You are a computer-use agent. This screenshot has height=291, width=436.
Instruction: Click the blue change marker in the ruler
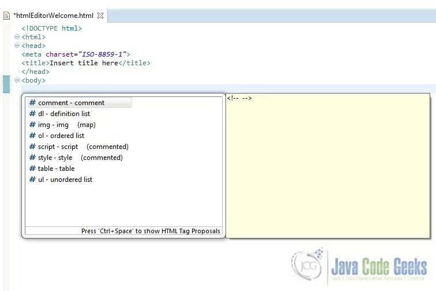(x=6, y=84)
